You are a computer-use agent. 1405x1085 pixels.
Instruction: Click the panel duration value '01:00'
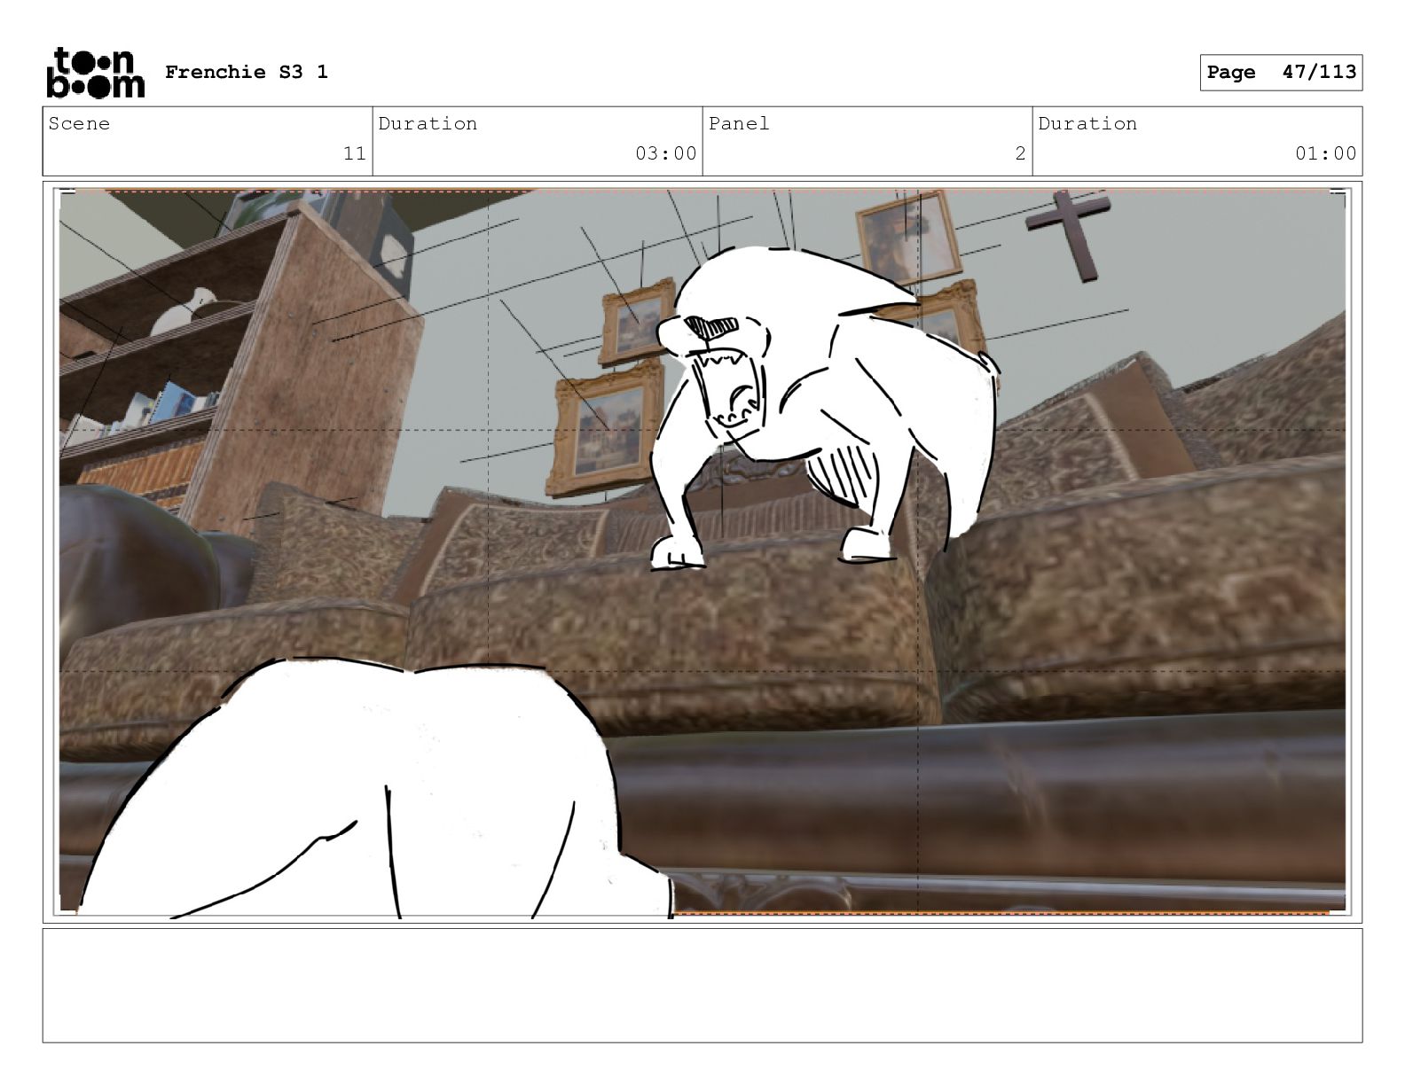pyautogui.click(x=1325, y=153)
